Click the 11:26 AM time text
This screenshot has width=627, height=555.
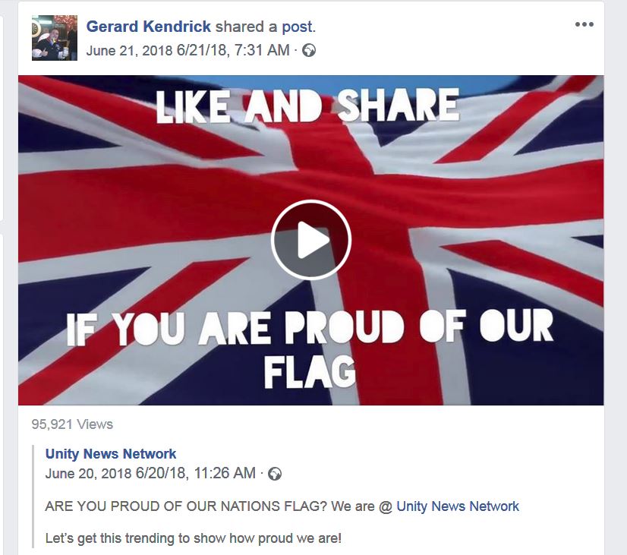click(225, 474)
